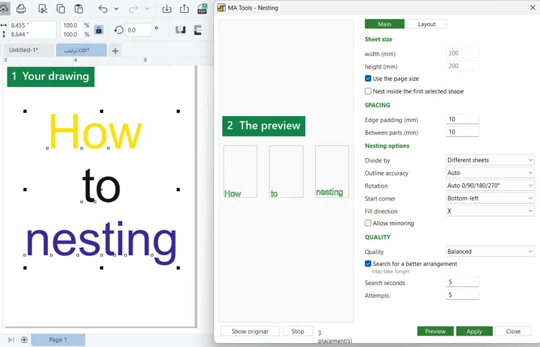Select the yellow How text on canvas
Viewport: 540px width, 347px height.
coord(95,131)
